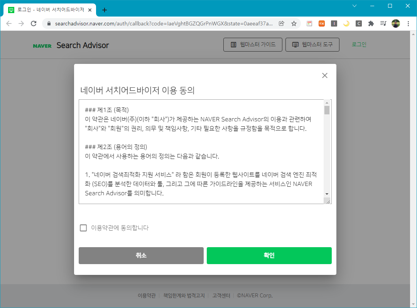Click the gray C extension icon

(x=358, y=23)
